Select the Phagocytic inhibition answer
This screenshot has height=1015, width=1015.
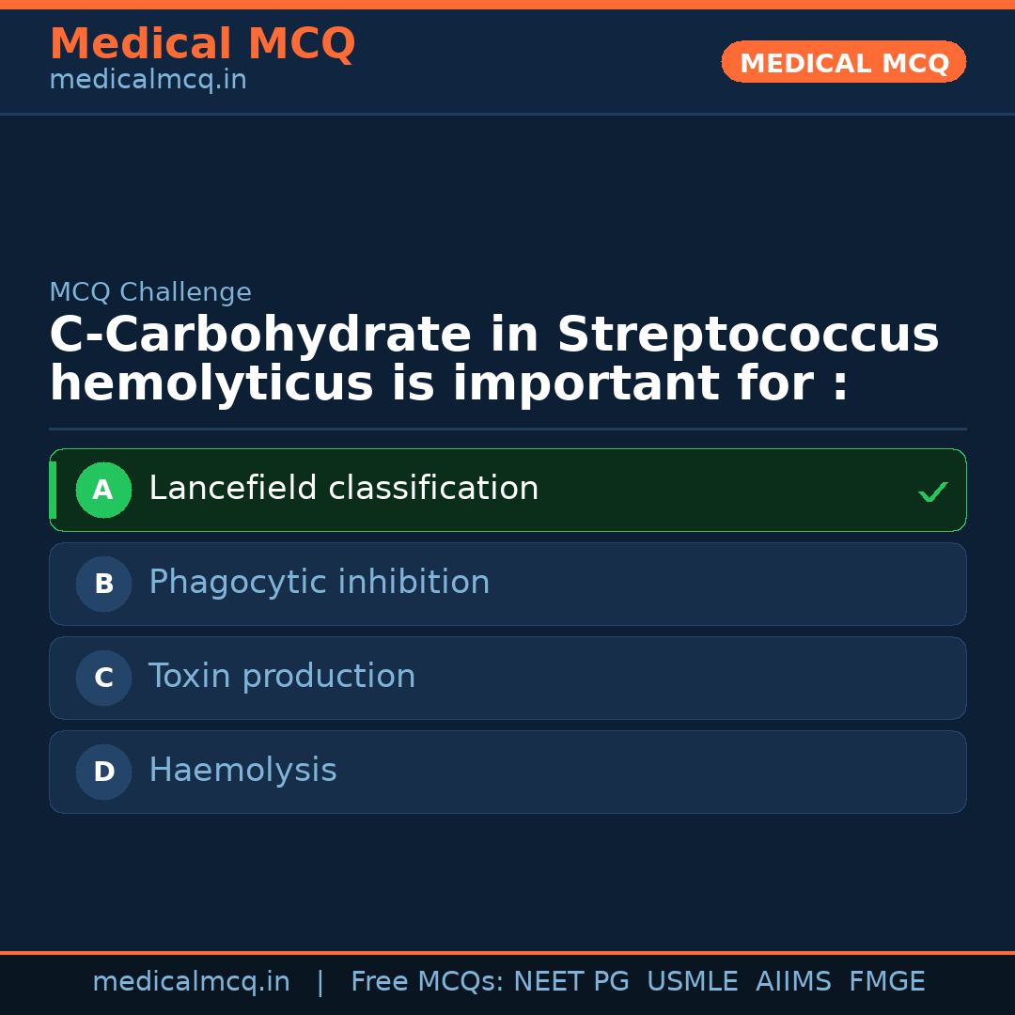click(320, 583)
